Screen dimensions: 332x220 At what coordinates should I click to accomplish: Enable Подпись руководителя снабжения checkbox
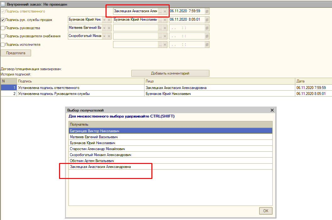tap(3, 36)
